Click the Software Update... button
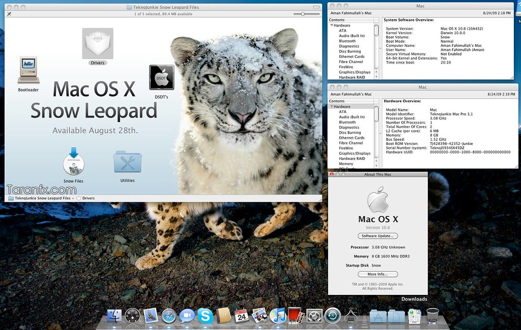 pyautogui.click(x=378, y=236)
